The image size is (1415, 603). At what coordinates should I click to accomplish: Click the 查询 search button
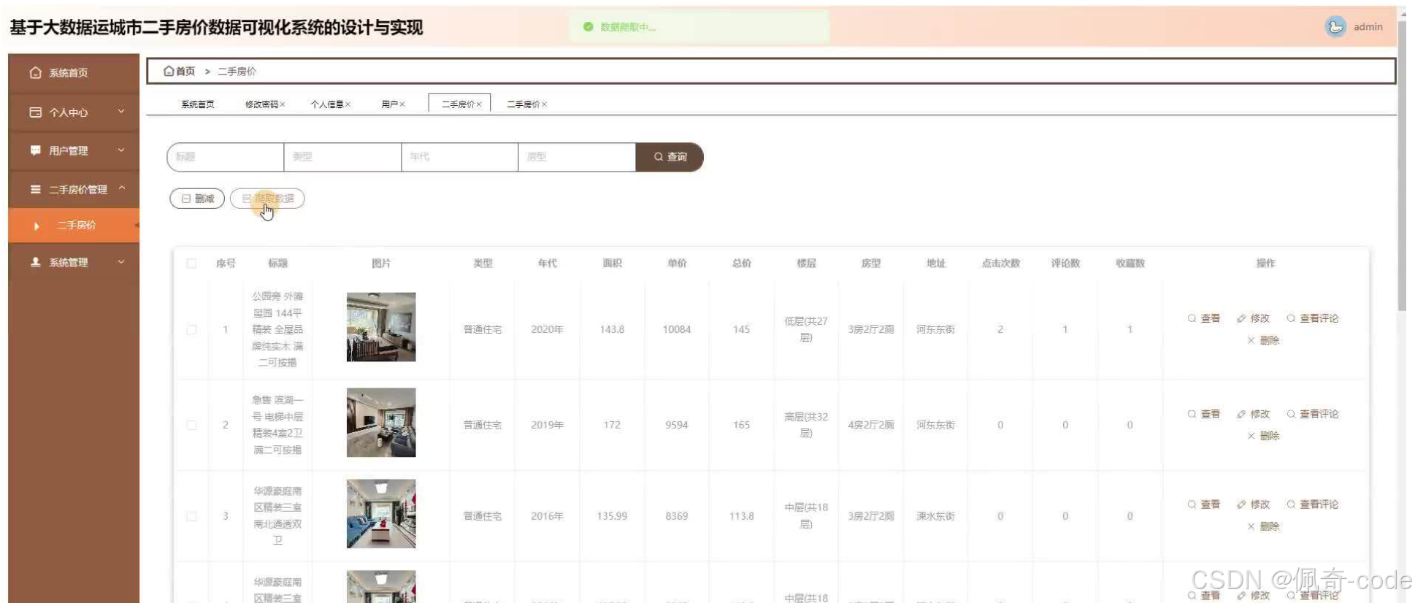670,157
